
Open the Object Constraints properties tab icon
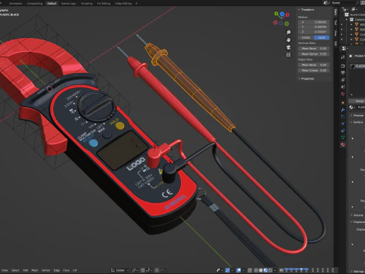(x=343, y=131)
